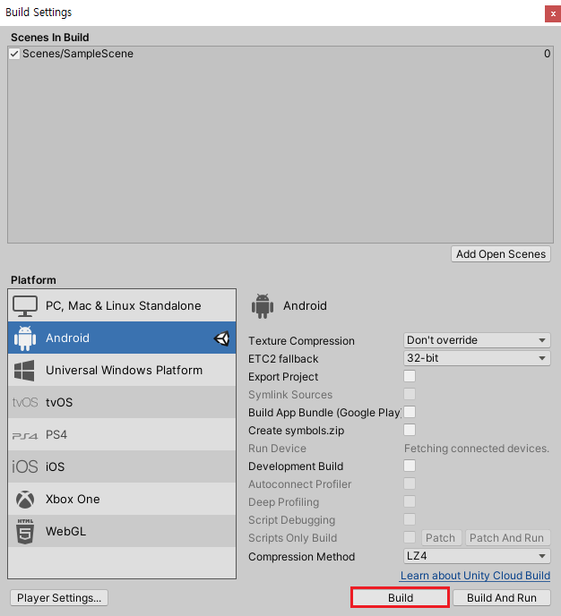Click the Patch And Run button

507,538
